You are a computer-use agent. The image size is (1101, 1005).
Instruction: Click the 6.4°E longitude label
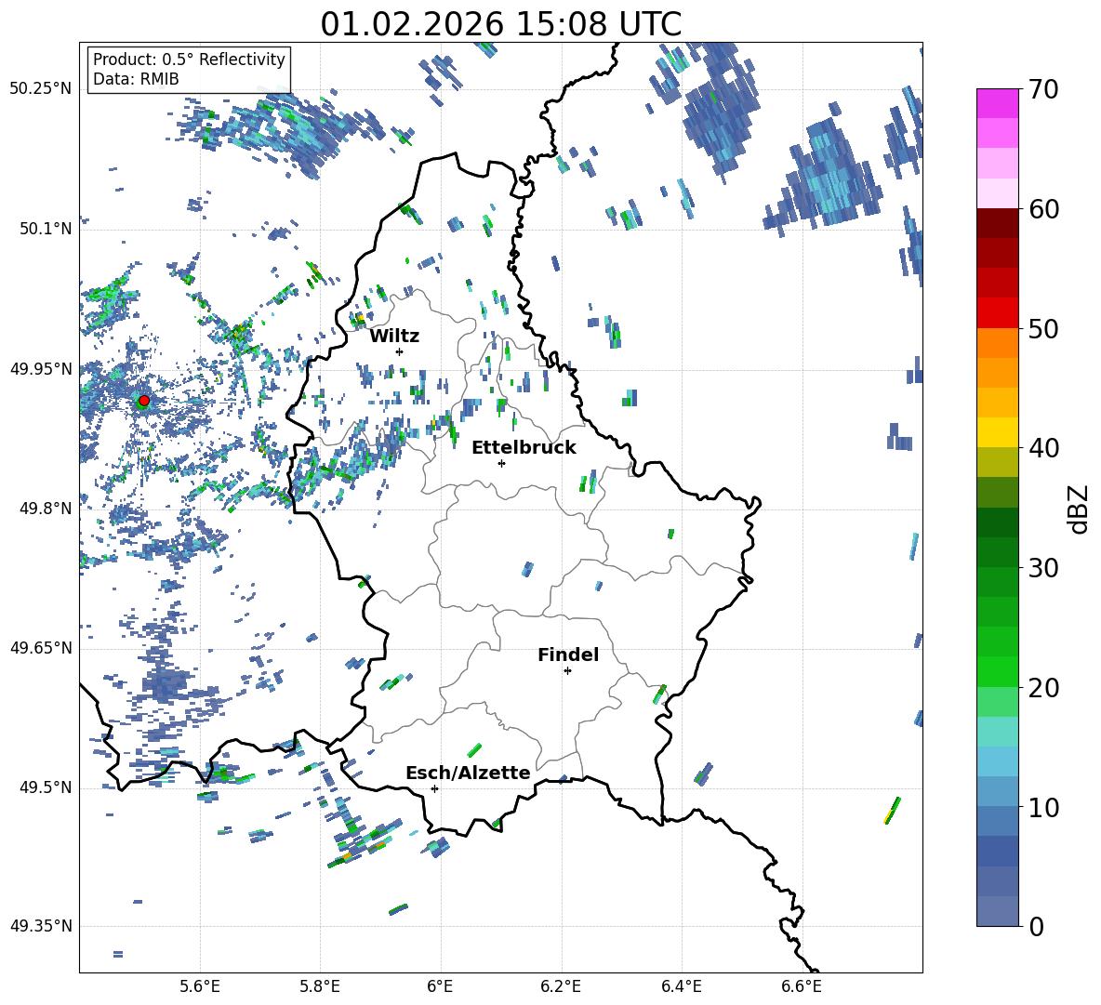click(x=681, y=986)
